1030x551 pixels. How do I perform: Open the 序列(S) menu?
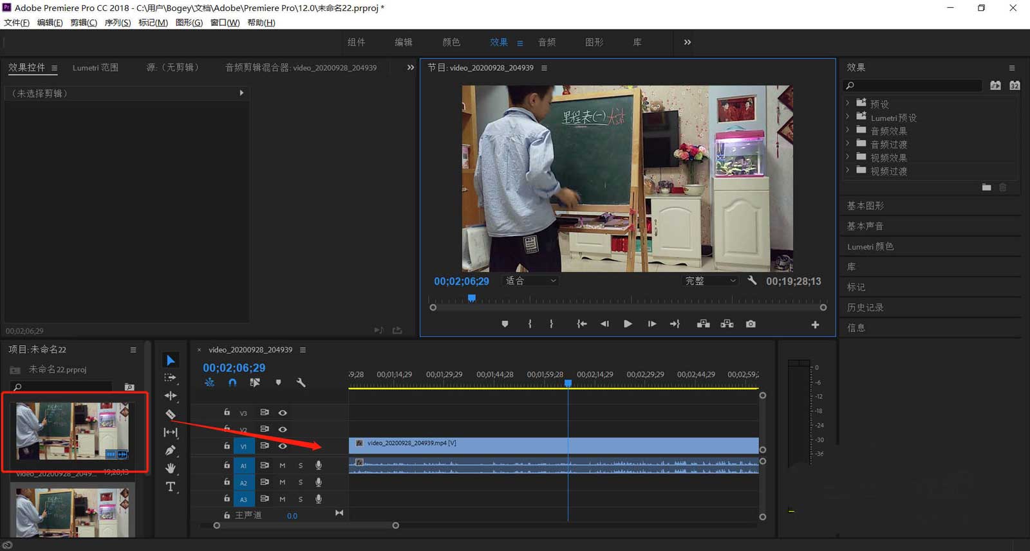117,23
